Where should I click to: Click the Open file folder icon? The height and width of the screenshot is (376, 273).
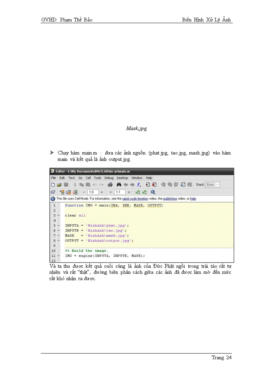(x=59, y=184)
